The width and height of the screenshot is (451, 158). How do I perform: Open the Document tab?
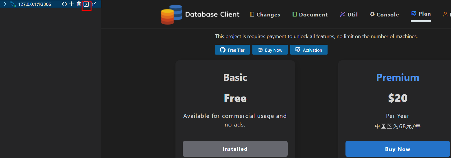coord(310,14)
